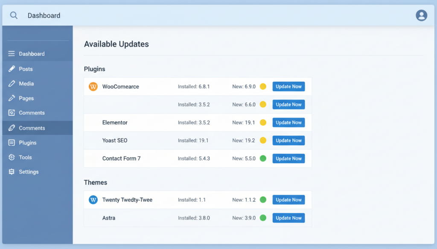The image size is (437, 249).
Task: Click the Media icon in sidebar
Action: pos(12,83)
